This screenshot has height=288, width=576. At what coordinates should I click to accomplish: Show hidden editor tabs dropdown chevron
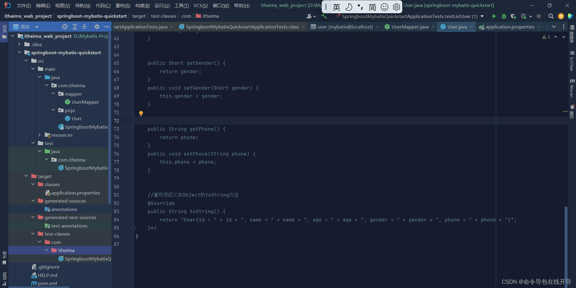coord(554,27)
